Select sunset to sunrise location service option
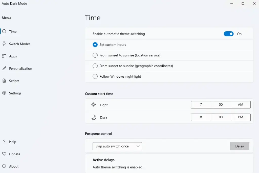This screenshot has height=173, width=259. pos(95,55)
